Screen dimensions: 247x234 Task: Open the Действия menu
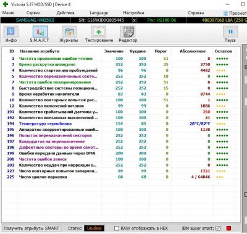click(x=65, y=13)
